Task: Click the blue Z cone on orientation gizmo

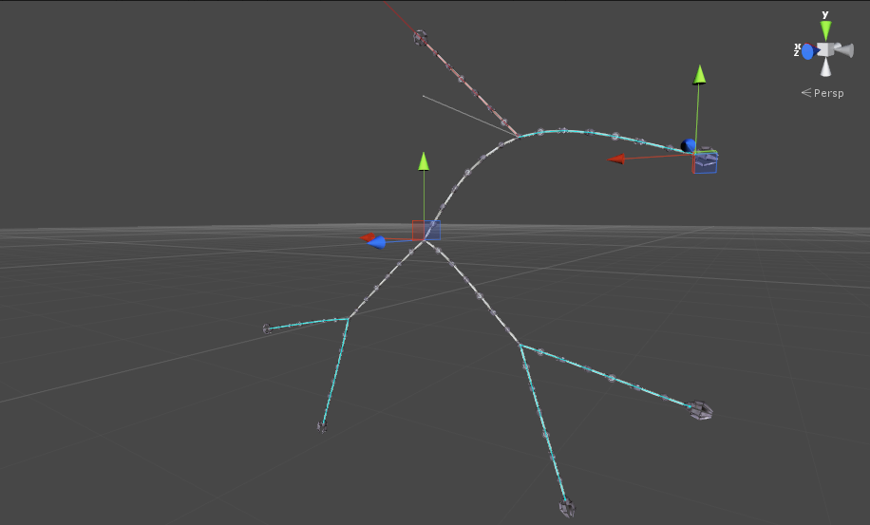Action: (807, 52)
